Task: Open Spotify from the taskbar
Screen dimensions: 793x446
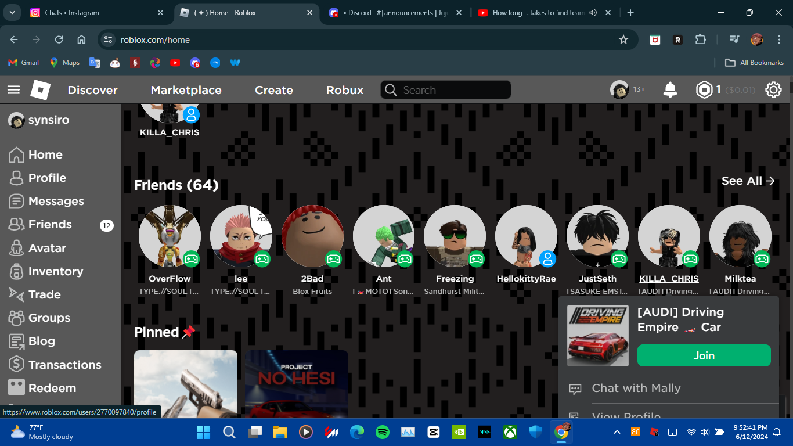Action: click(382, 432)
